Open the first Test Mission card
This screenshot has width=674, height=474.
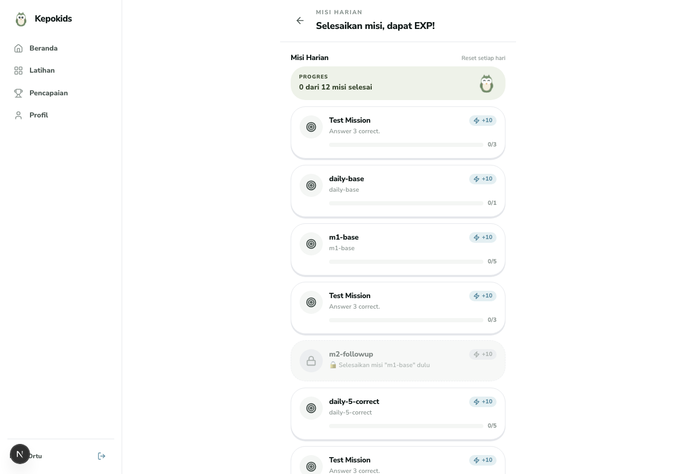(x=398, y=132)
